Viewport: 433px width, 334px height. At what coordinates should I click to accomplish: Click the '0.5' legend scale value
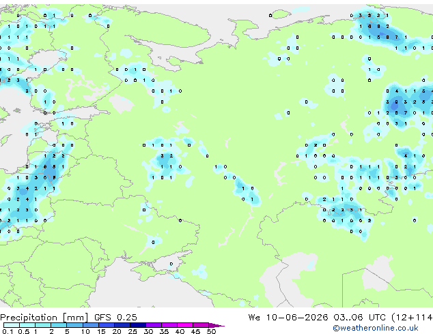24,331
